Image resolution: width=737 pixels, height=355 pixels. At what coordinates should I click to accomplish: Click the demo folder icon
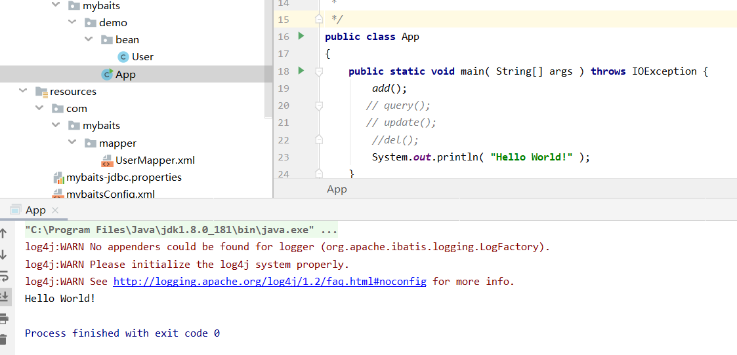[91, 22]
